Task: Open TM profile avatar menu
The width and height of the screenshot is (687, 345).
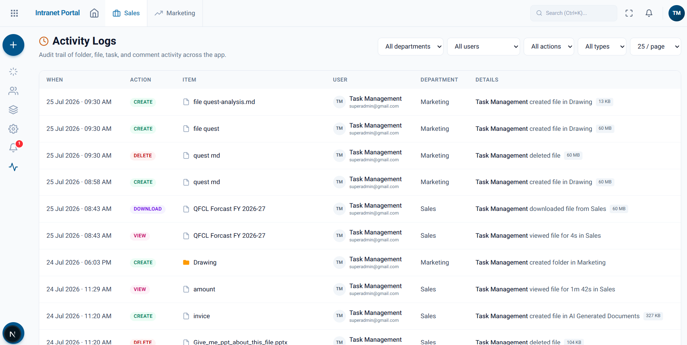Action: [x=676, y=13]
